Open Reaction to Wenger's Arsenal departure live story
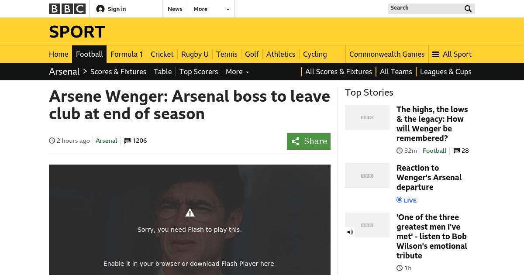Viewport: 524px width, 275px height. tap(429, 177)
